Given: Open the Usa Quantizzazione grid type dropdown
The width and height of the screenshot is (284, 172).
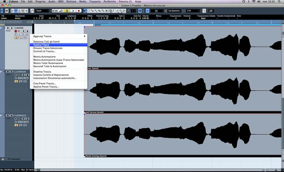Looking at the screenshot, I should pos(174,11).
